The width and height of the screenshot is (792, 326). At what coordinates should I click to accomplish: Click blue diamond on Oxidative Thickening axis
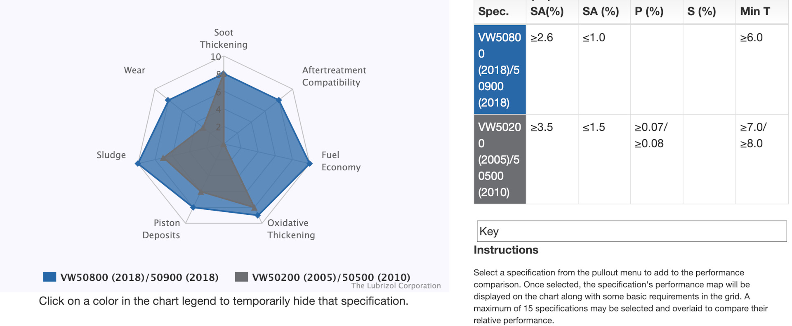pos(258,215)
